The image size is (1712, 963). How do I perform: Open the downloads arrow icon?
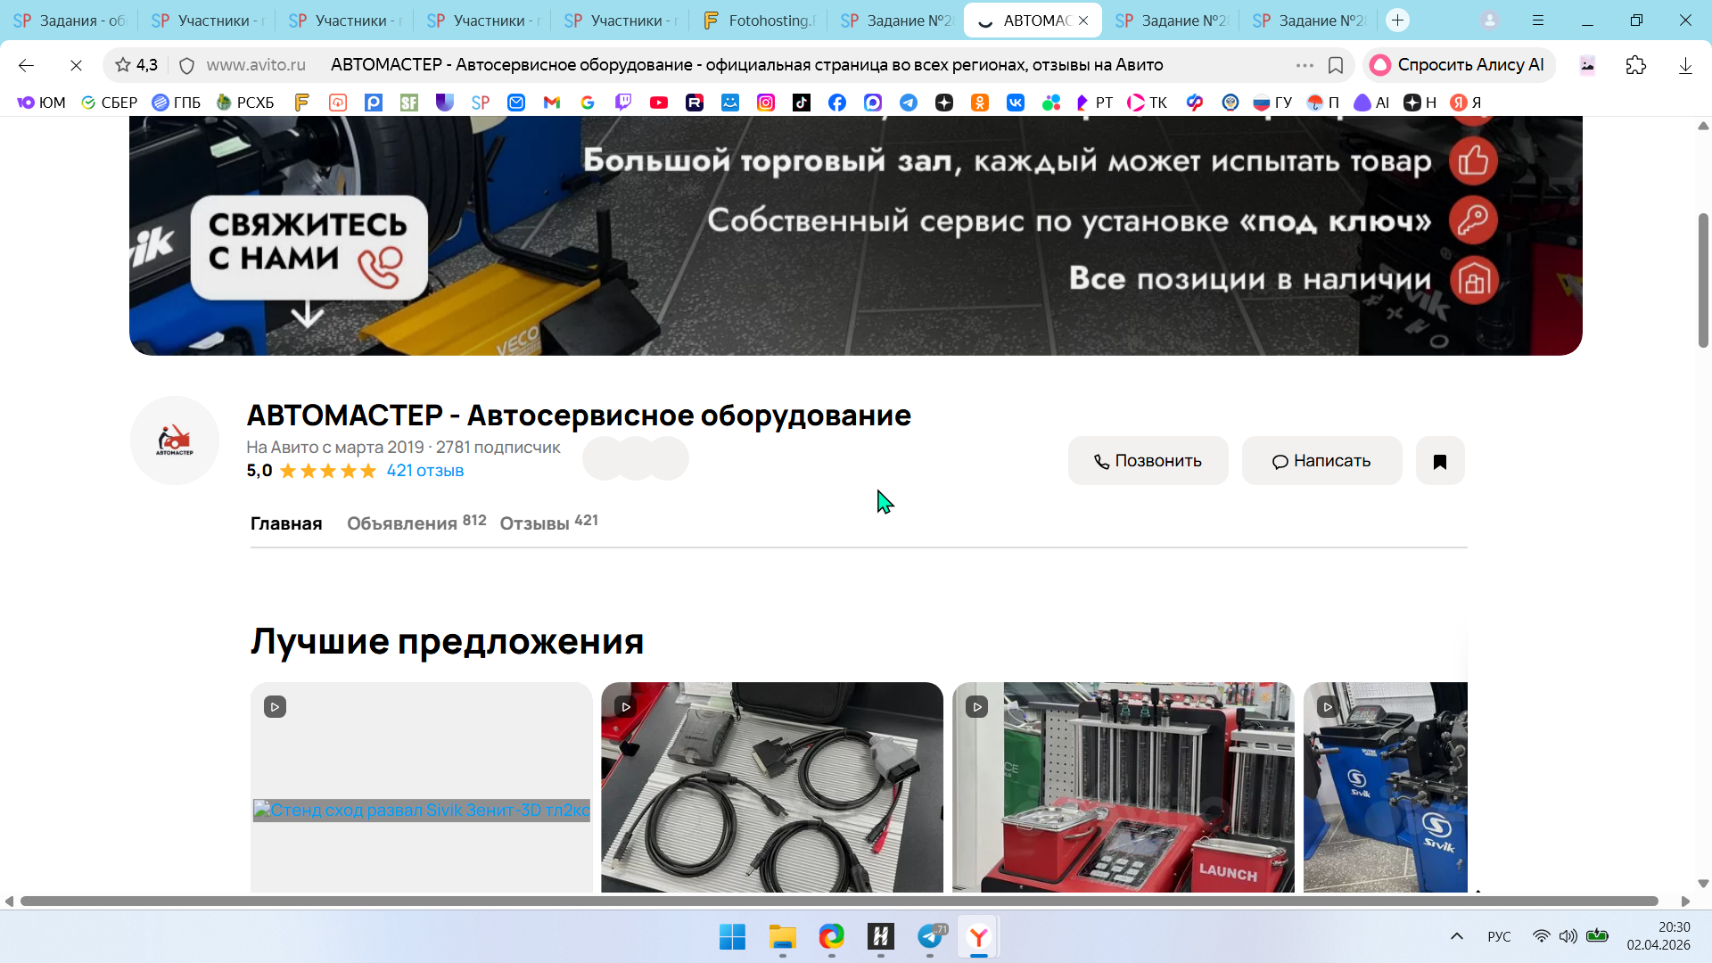[x=1685, y=65]
